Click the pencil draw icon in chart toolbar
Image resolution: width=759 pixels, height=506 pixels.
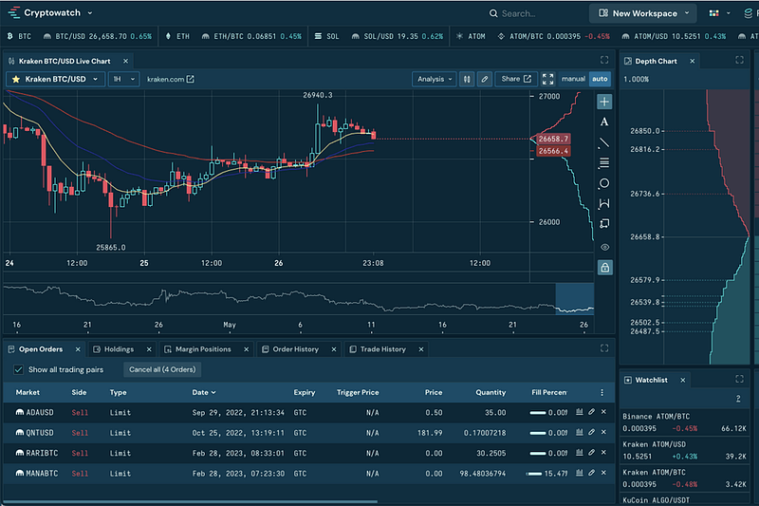[484, 79]
